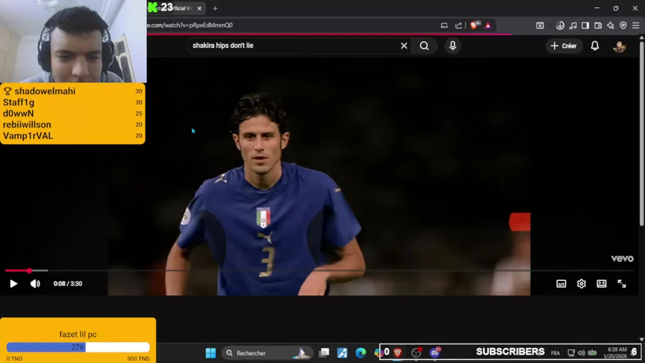Open the YouTube account avatar menu

[619, 46]
